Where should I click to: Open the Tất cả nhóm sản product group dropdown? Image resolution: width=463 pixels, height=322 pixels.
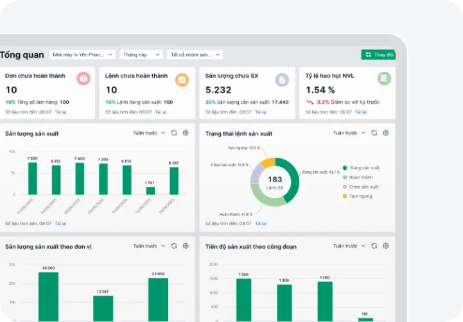tap(195, 55)
